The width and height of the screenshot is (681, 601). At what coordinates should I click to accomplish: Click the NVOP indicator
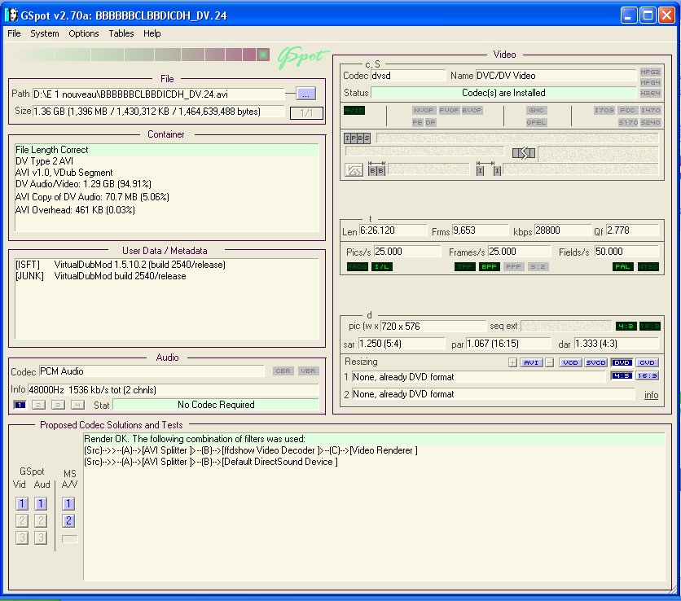click(x=424, y=110)
